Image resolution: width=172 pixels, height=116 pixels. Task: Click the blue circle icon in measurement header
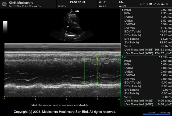122,6
